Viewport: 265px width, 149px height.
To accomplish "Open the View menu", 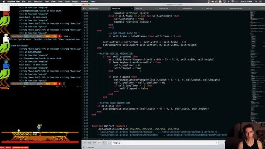I will pyautogui.click(x=53, y=2).
